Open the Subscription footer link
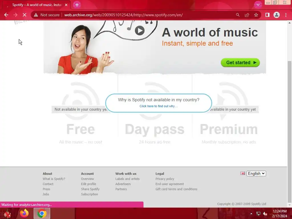292x219 pixels. 89,194
